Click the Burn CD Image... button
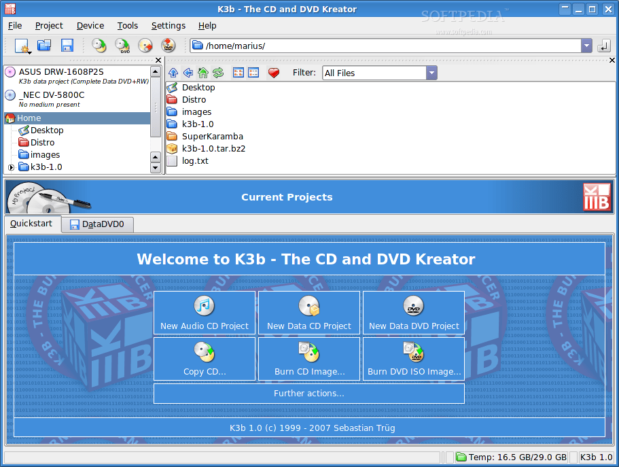The image size is (619, 467). [x=309, y=359]
